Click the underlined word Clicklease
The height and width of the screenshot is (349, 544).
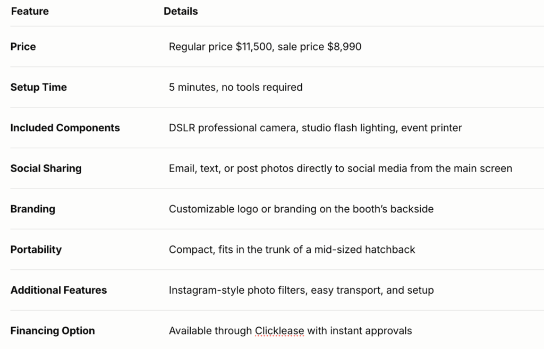(279, 331)
